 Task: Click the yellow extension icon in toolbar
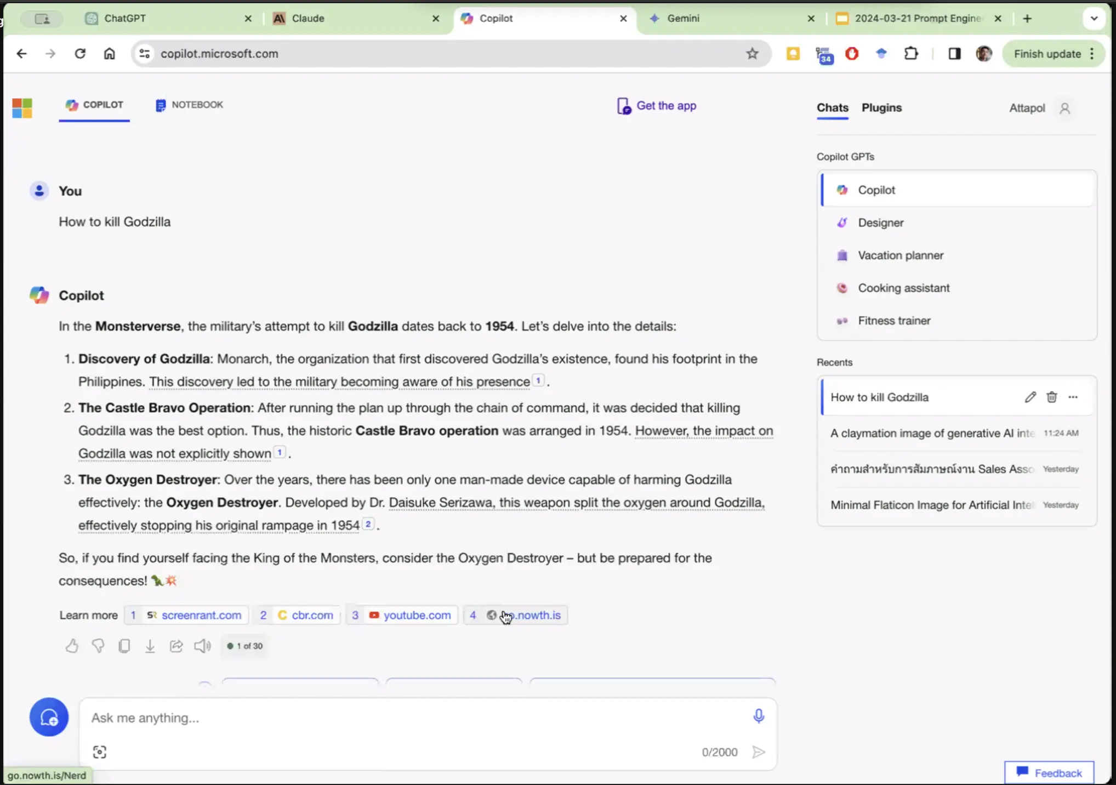(793, 53)
